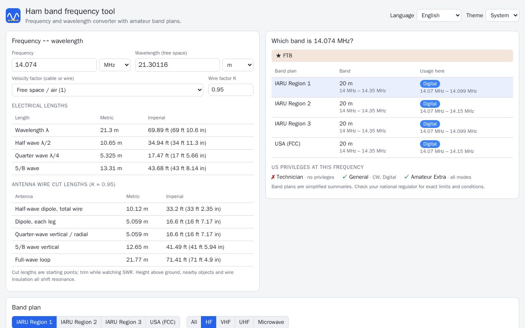Viewport: 525px width, 328px height.
Task: Click the Wavelength free space input
Action: [178, 65]
